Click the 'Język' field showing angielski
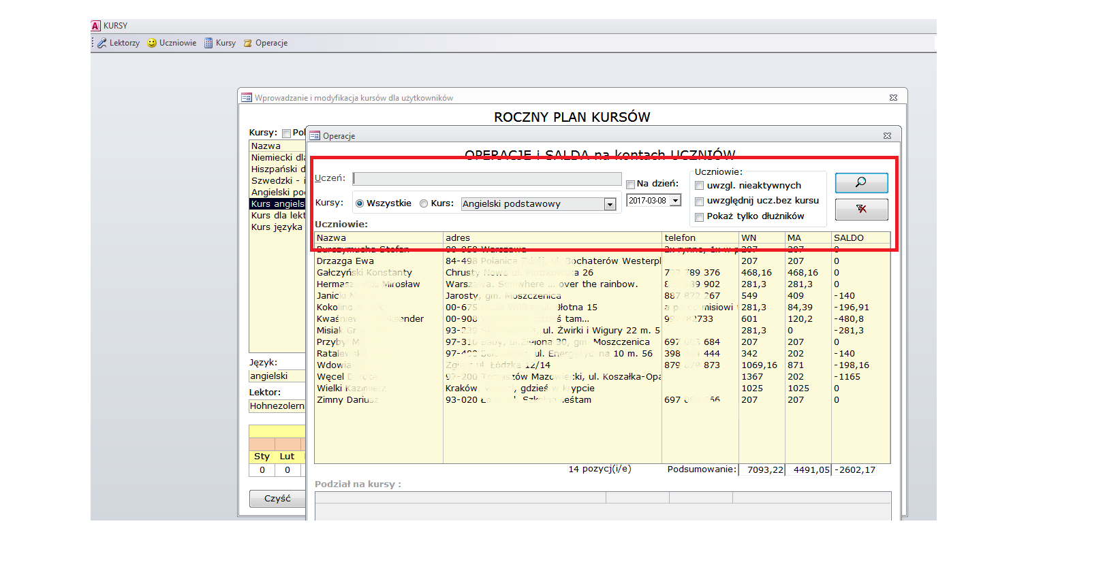Viewport: 1120px width, 562px height. (x=277, y=376)
